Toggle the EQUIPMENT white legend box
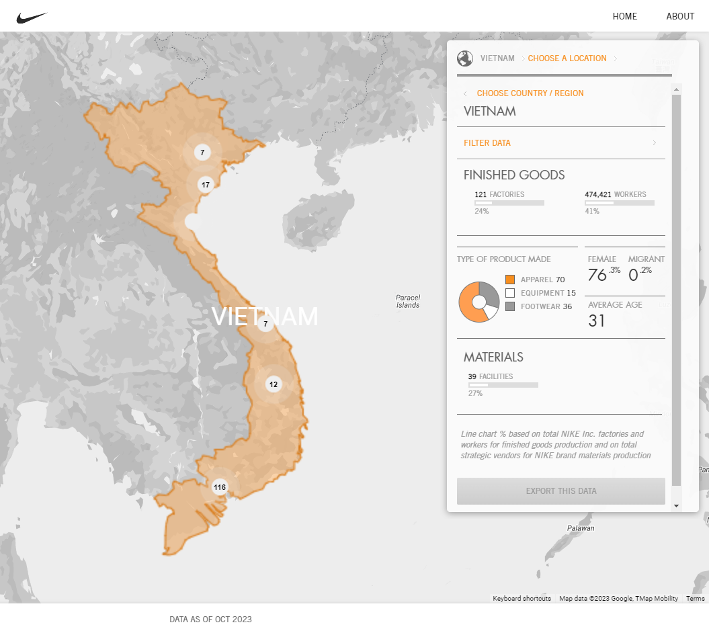 point(510,293)
